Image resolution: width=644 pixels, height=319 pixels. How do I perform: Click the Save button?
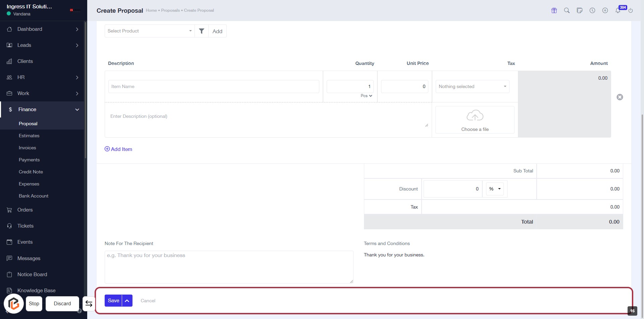tap(113, 301)
